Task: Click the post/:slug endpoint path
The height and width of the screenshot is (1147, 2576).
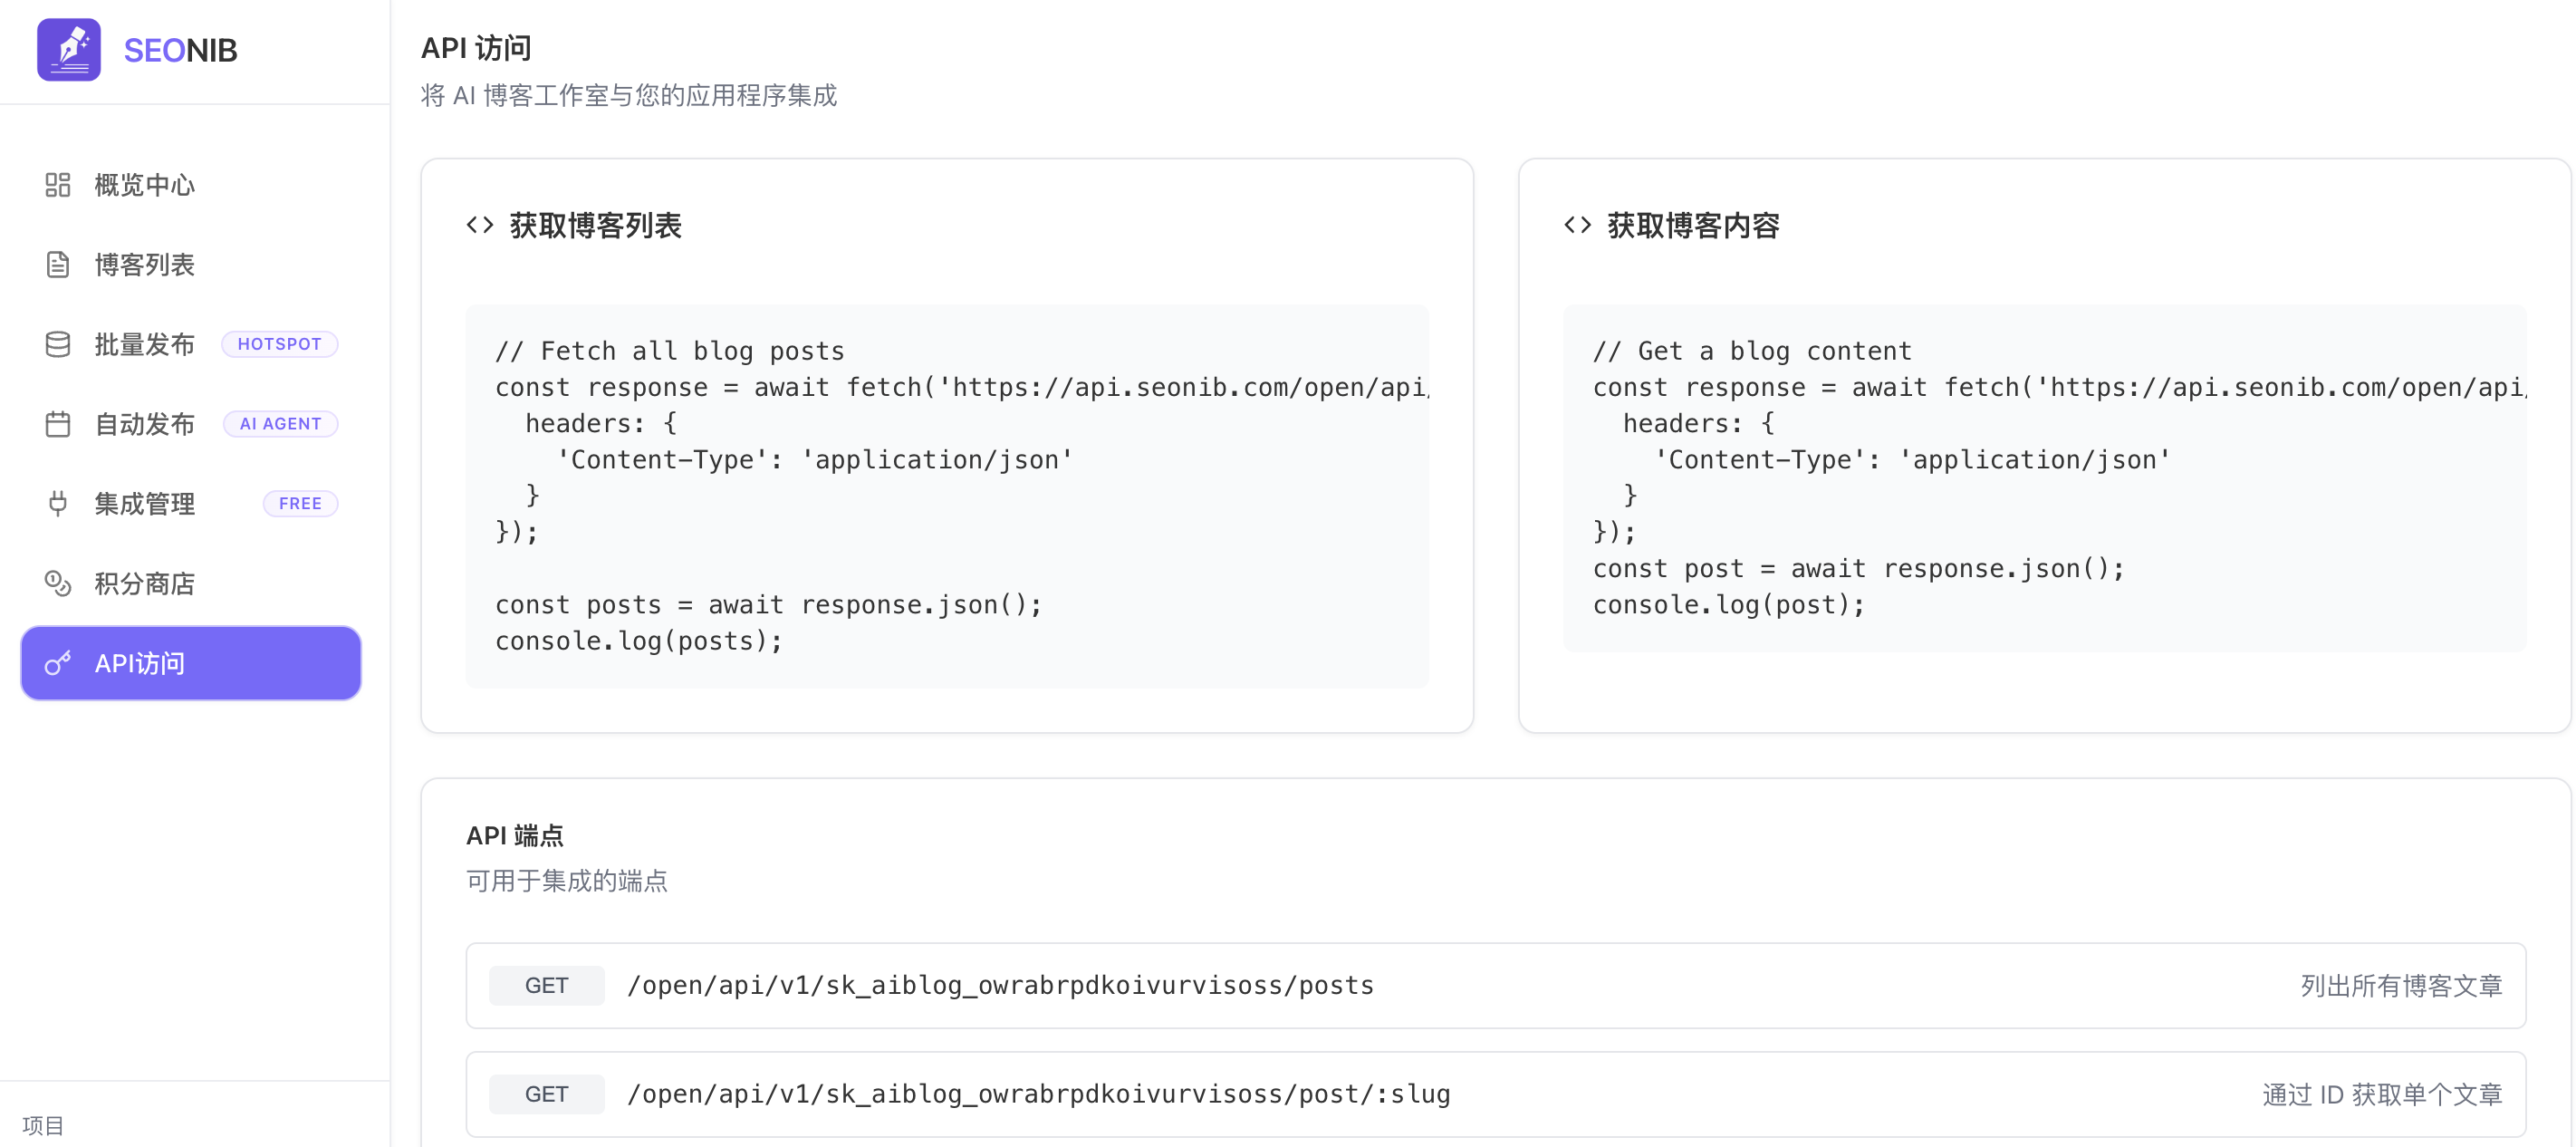Action: 1038,1094
